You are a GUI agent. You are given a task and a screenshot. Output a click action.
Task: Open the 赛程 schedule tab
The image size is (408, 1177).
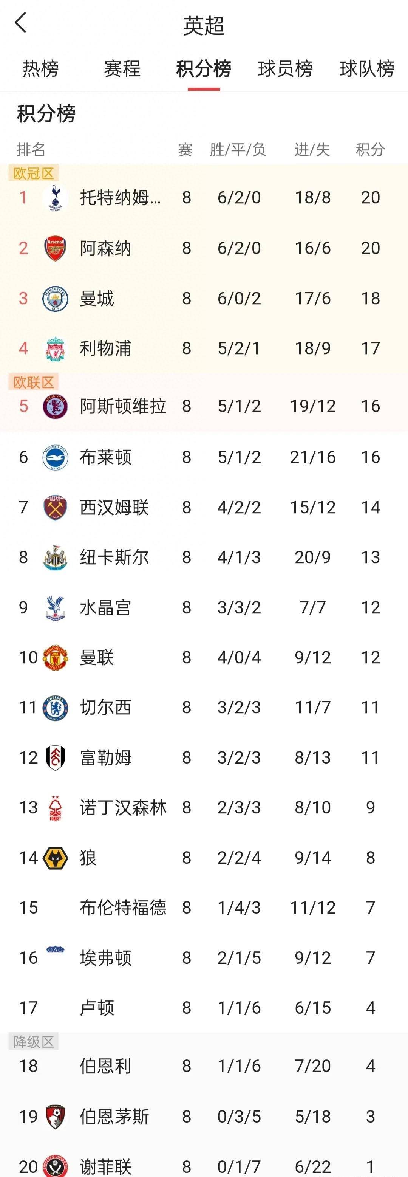122,69
